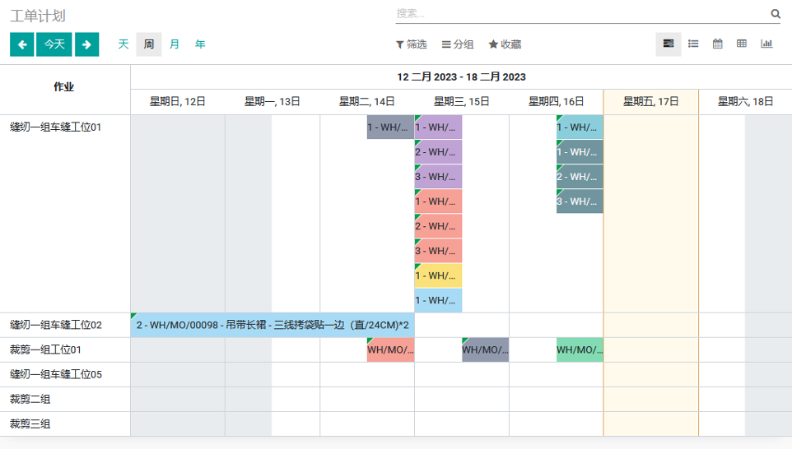
Task: Select the 天 day scale
Action: tap(123, 44)
